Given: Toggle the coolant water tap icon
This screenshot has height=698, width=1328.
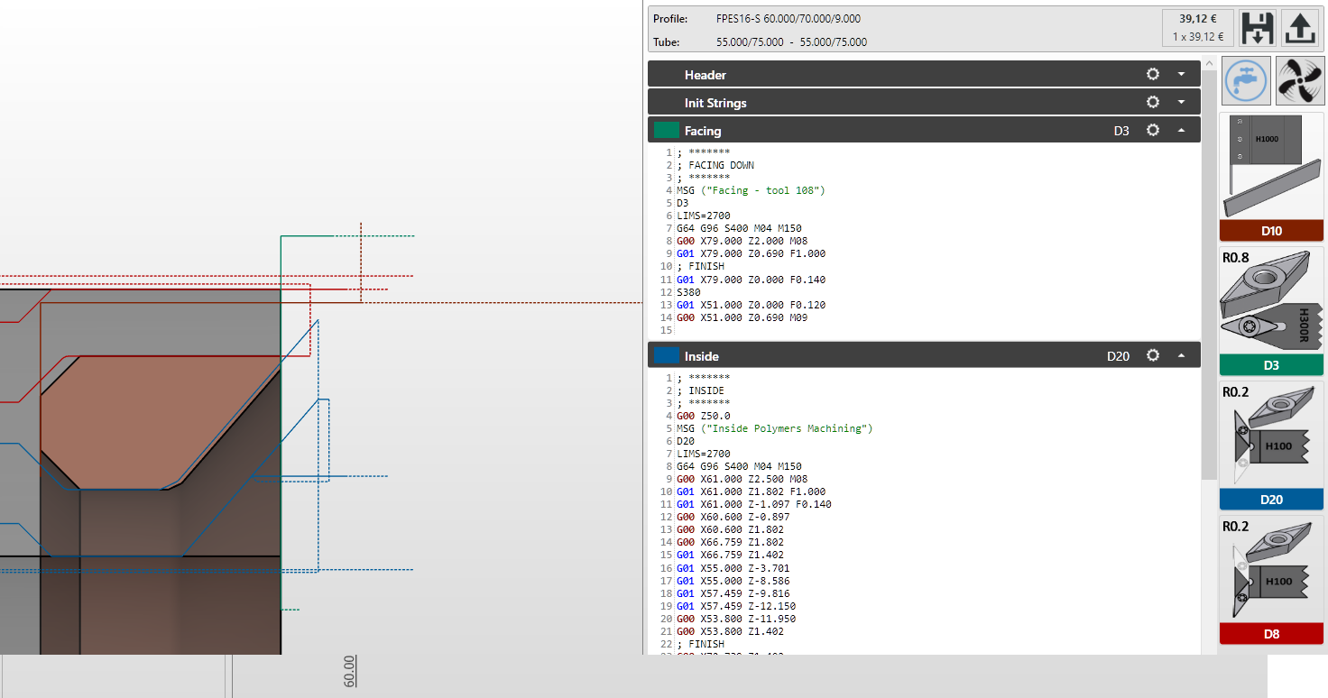Looking at the screenshot, I should (x=1246, y=81).
